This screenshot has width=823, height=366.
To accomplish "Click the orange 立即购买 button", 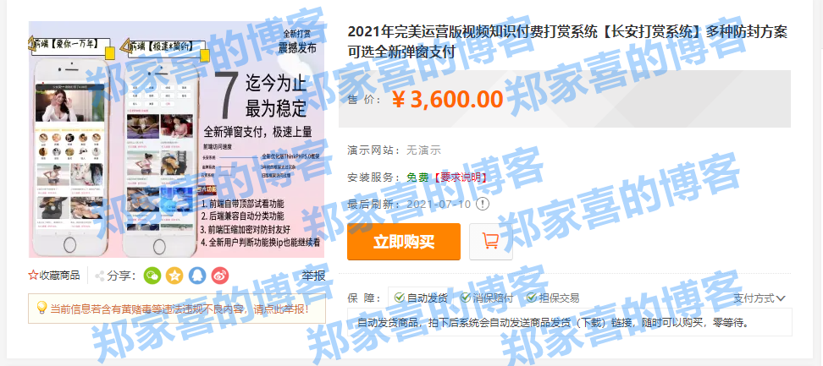I will [404, 242].
